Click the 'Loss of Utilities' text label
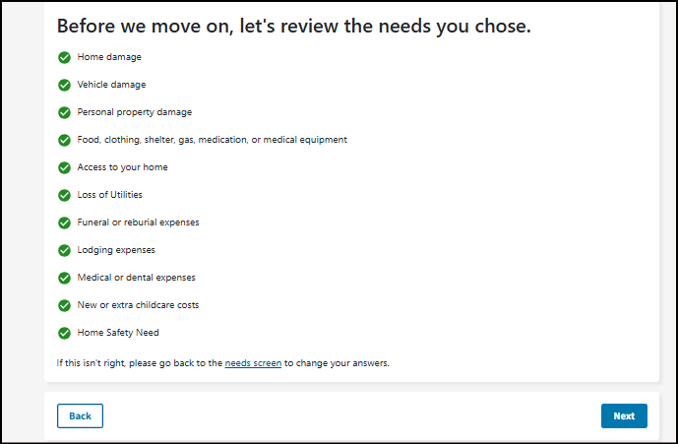This screenshot has height=444, width=678. [109, 195]
